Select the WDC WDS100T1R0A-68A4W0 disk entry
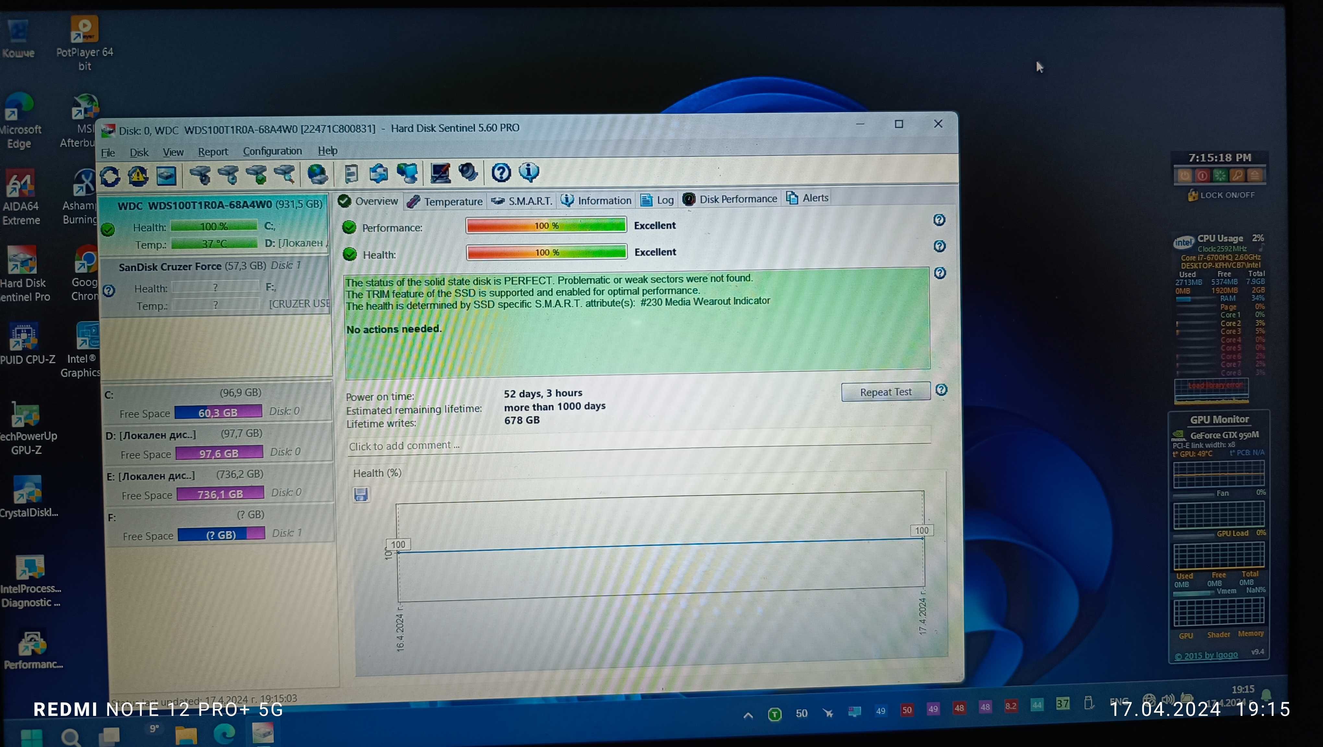Screen dimensions: 1323x747 [x=214, y=224]
